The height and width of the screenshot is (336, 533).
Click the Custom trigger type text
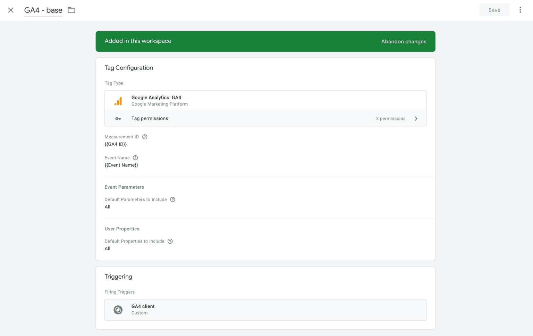139,313
